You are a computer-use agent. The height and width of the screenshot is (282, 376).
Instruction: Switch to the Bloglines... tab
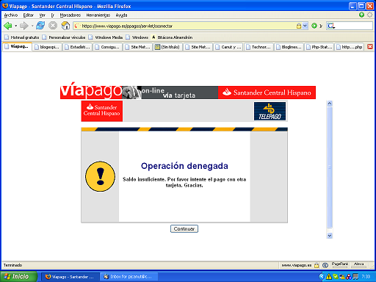click(x=289, y=47)
